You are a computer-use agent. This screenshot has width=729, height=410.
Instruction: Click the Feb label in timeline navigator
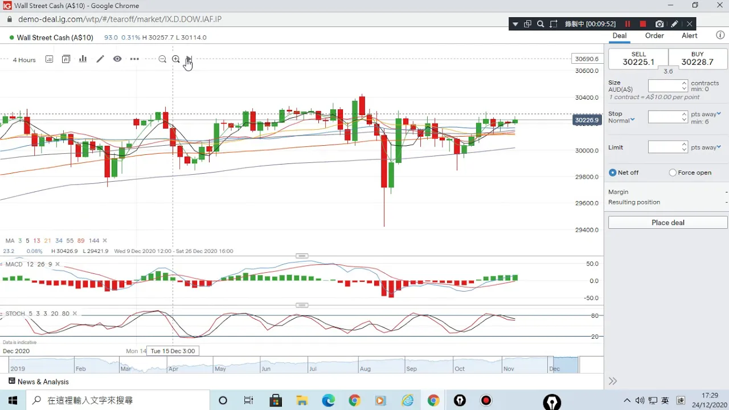(80, 368)
